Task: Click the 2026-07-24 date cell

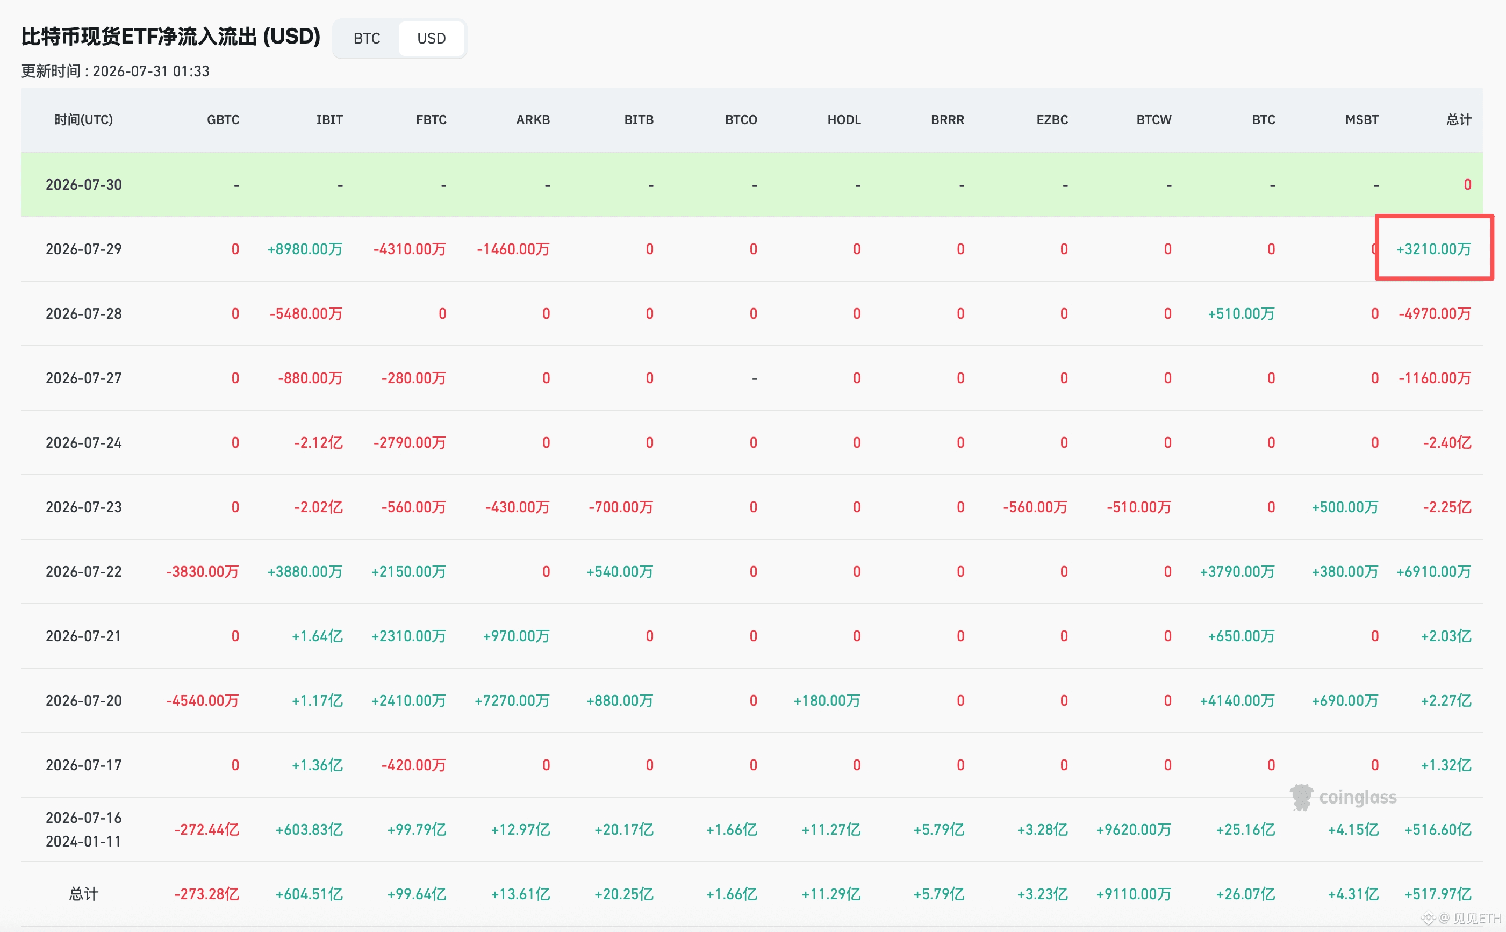Action: tap(84, 442)
